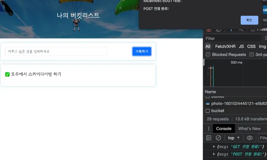Select the All request type filter

tap(208, 46)
